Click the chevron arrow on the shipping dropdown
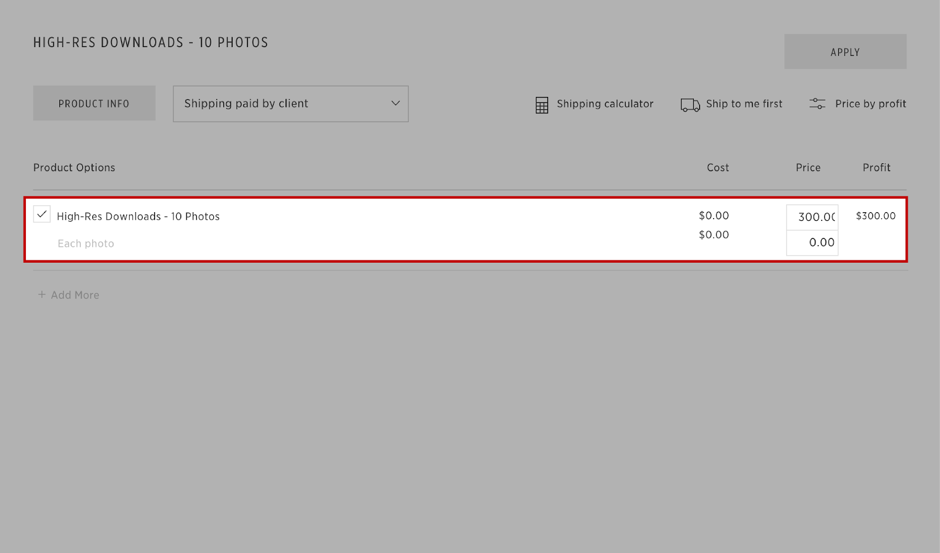The height and width of the screenshot is (553, 940). [x=395, y=103]
